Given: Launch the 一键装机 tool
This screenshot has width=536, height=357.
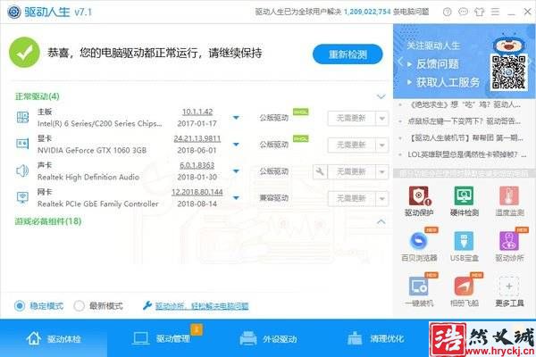Looking at the screenshot, I should 419,291.
